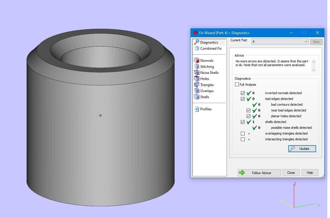The height and width of the screenshot is (218, 330).
Task: Click the Close button
Action: tap(291, 173)
